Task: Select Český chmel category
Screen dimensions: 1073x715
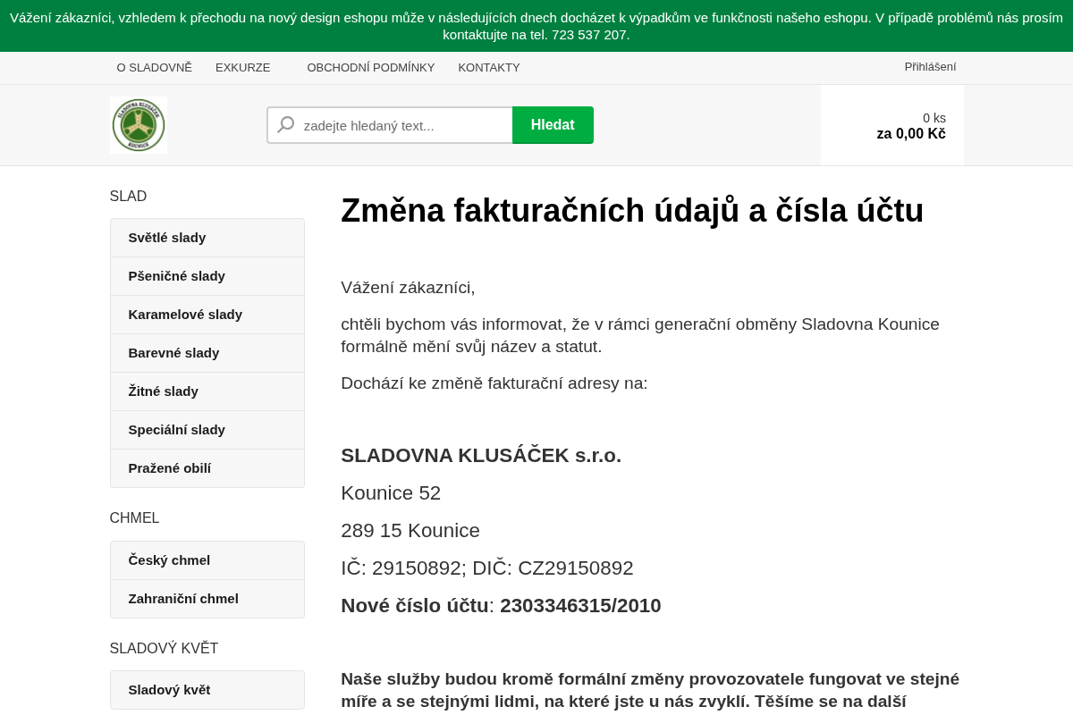Action: [207, 560]
